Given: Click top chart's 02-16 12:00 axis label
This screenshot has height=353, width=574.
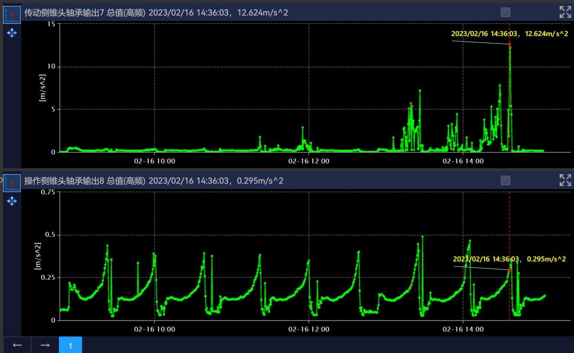Looking at the screenshot, I should 309,161.
